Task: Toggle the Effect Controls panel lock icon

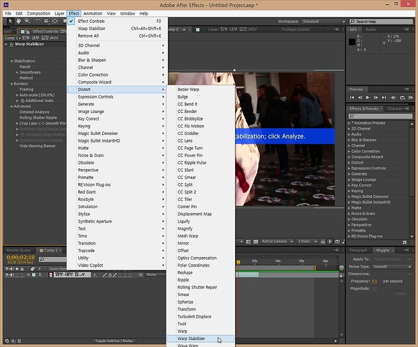Action: pos(27,32)
